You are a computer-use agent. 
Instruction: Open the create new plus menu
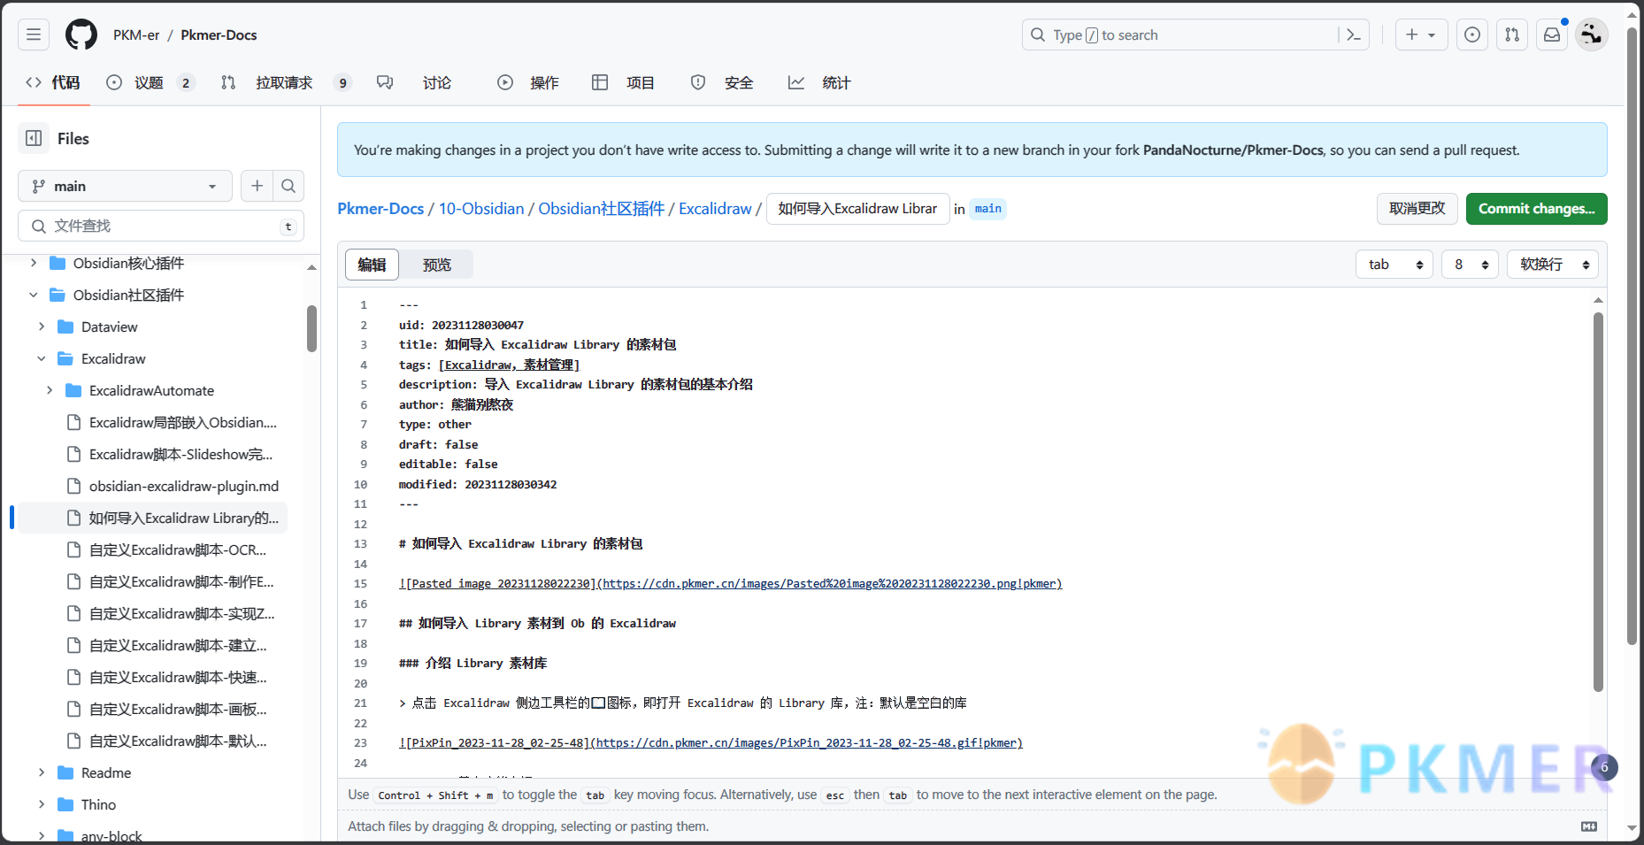pyautogui.click(x=1421, y=35)
